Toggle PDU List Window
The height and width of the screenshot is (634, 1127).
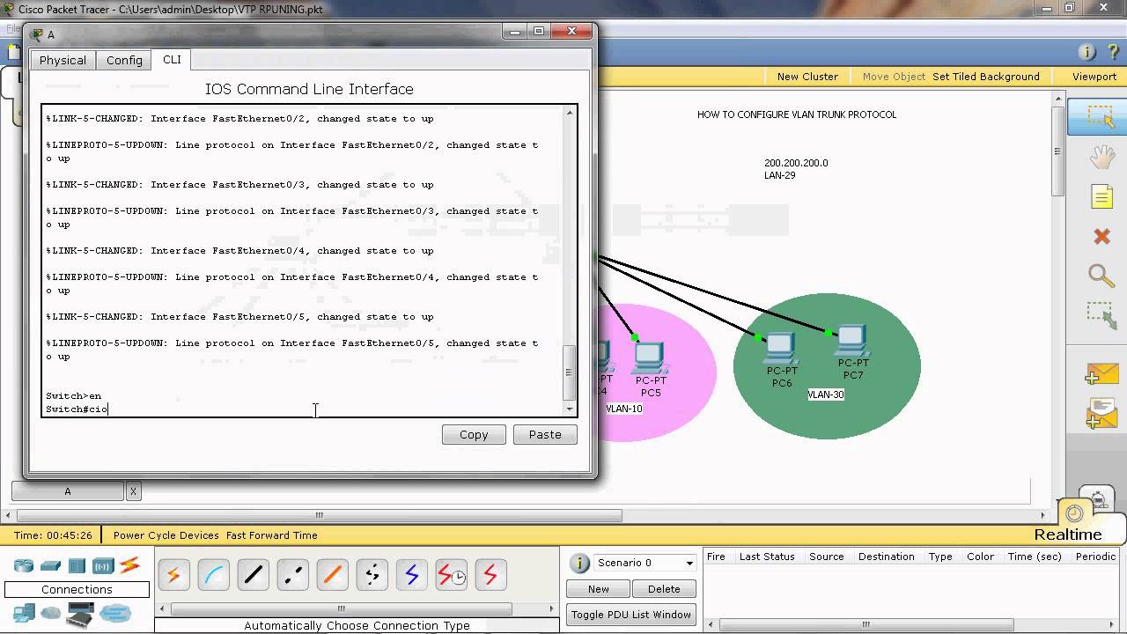[x=631, y=615]
